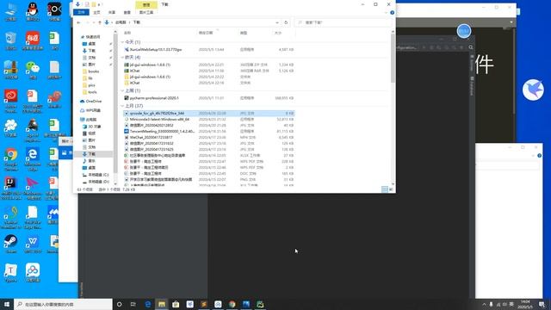This screenshot has width=551, height=310.
Task: Open the 主页 ribbon tab
Action: point(96,12)
